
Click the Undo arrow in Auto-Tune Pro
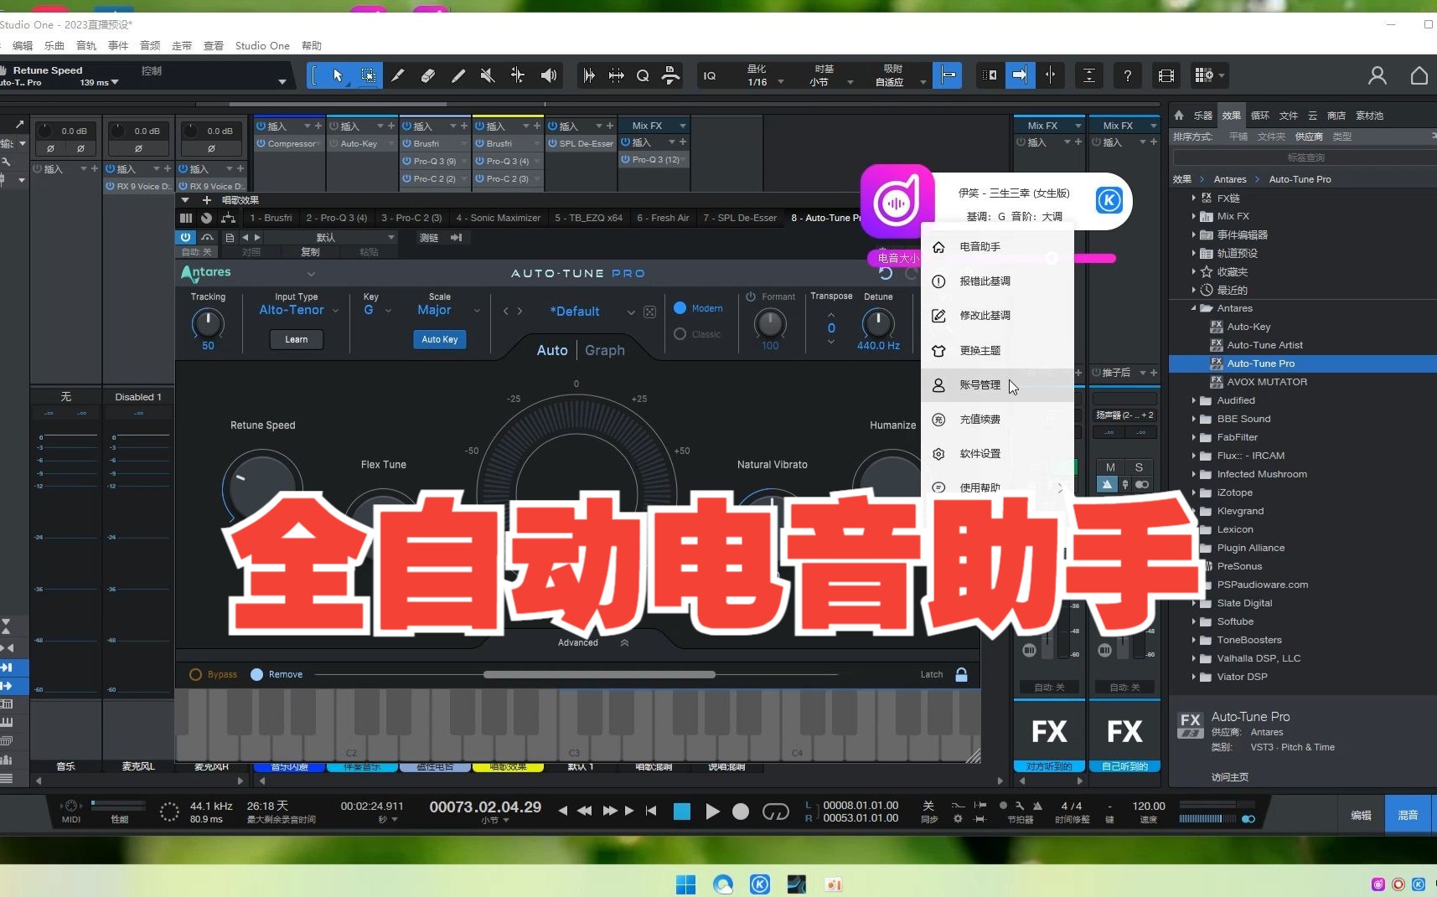pyautogui.click(x=886, y=273)
